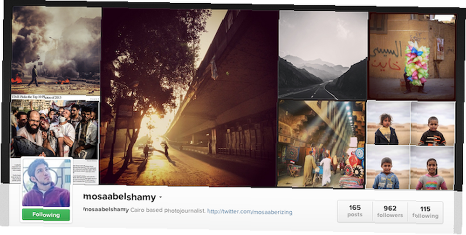Expand the dropdown arrow beside mosaabelshamy
Image resolution: width=466 pixels, height=235 pixels.
click(160, 197)
